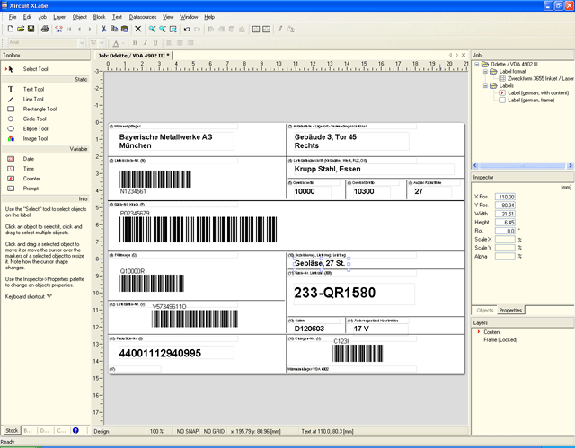Select Label (german, with content) in the Job tree
The image size is (575, 448).
538,93
